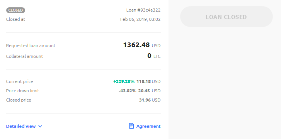Click the -43.02% down limit percentage
Image resolution: width=281 pixels, height=139 pixels.
pos(128,91)
